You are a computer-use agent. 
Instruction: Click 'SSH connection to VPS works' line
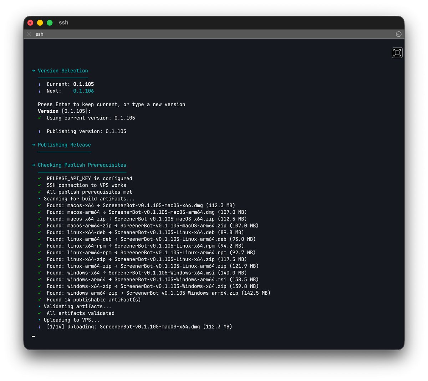pos(86,185)
